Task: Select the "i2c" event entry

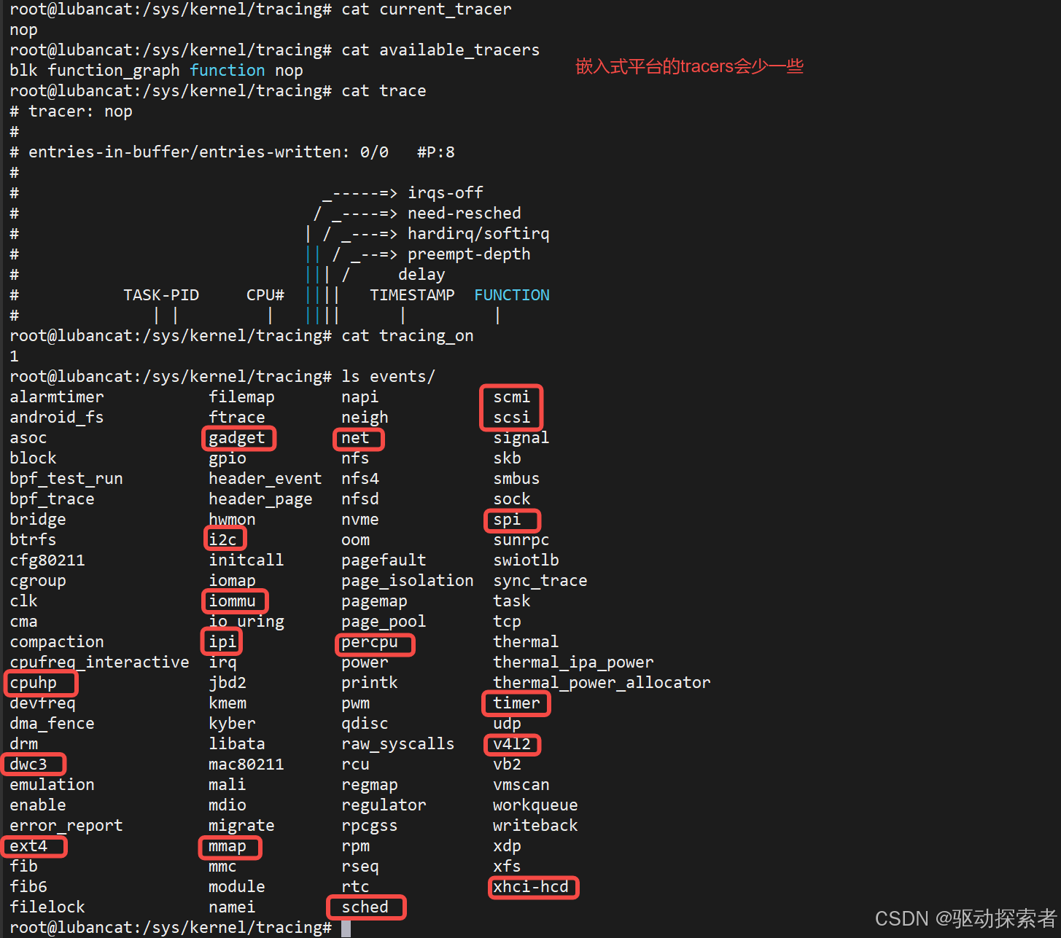Action: tap(224, 539)
